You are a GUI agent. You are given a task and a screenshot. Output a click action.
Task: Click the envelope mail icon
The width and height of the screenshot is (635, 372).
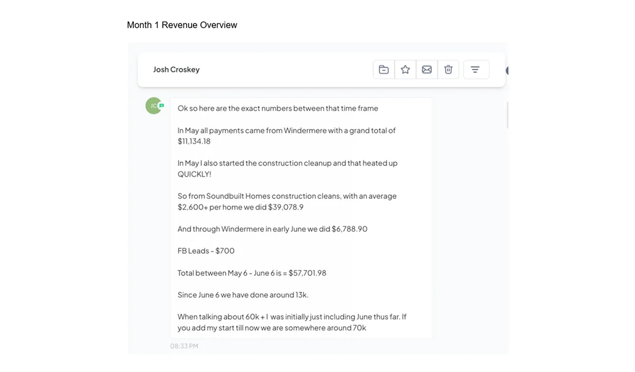coord(427,70)
